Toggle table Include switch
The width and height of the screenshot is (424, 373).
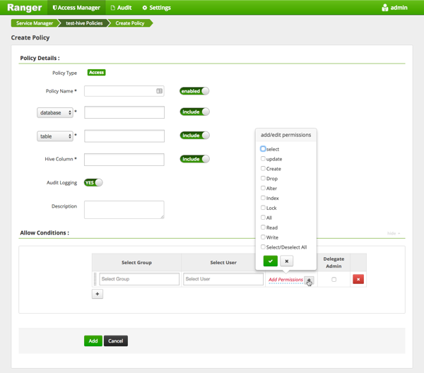pos(194,136)
